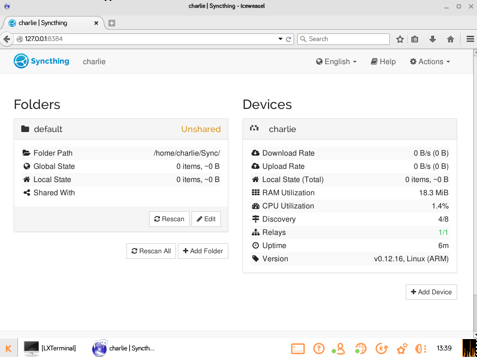Click the clock icon beside Uptime

click(x=256, y=245)
